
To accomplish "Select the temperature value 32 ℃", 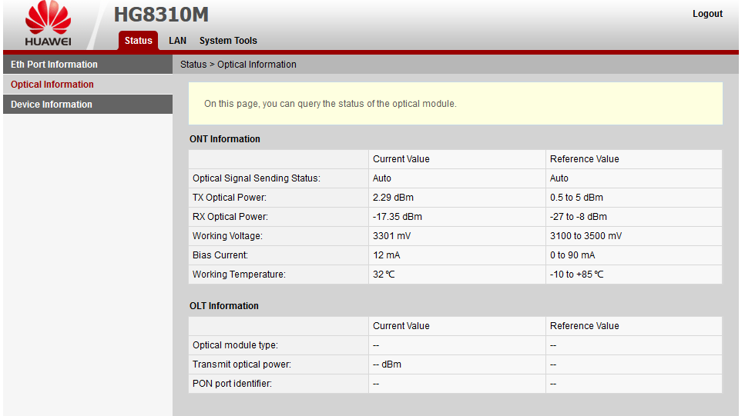I will pyautogui.click(x=384, y=275).
